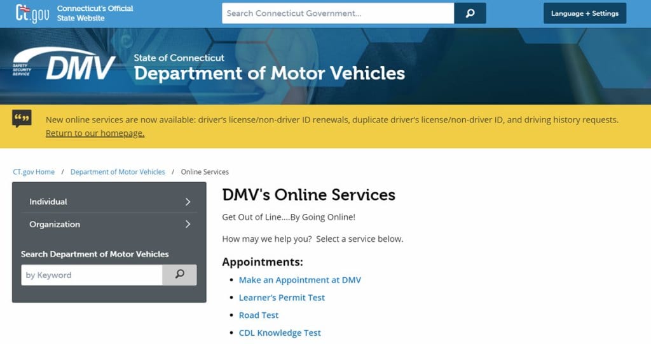Select Individual in the sidebar

pyautogui.click(x=48, y=202)
